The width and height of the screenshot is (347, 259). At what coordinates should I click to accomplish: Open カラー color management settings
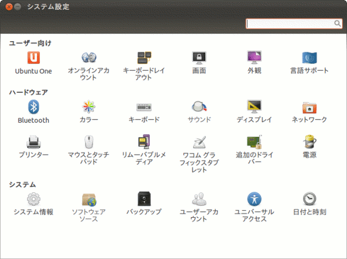[88, 108]
